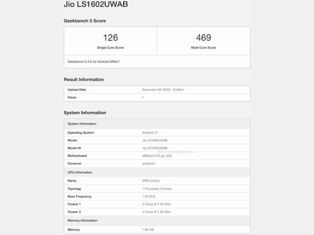
Task: Click the multi-core score value 469
Action: tap(203, 38)
